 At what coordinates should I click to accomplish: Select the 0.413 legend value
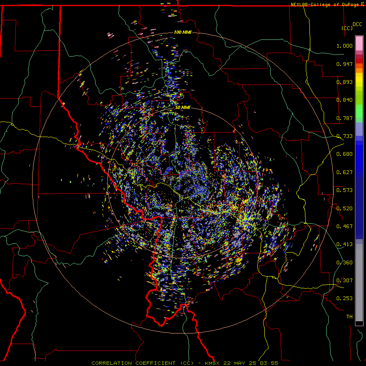[344, 244]
